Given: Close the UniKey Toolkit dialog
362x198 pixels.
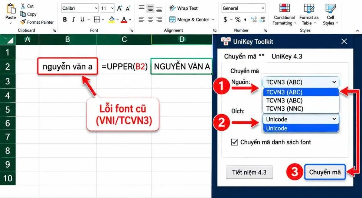Looking at the screenshot, I should tap(344, 41).
